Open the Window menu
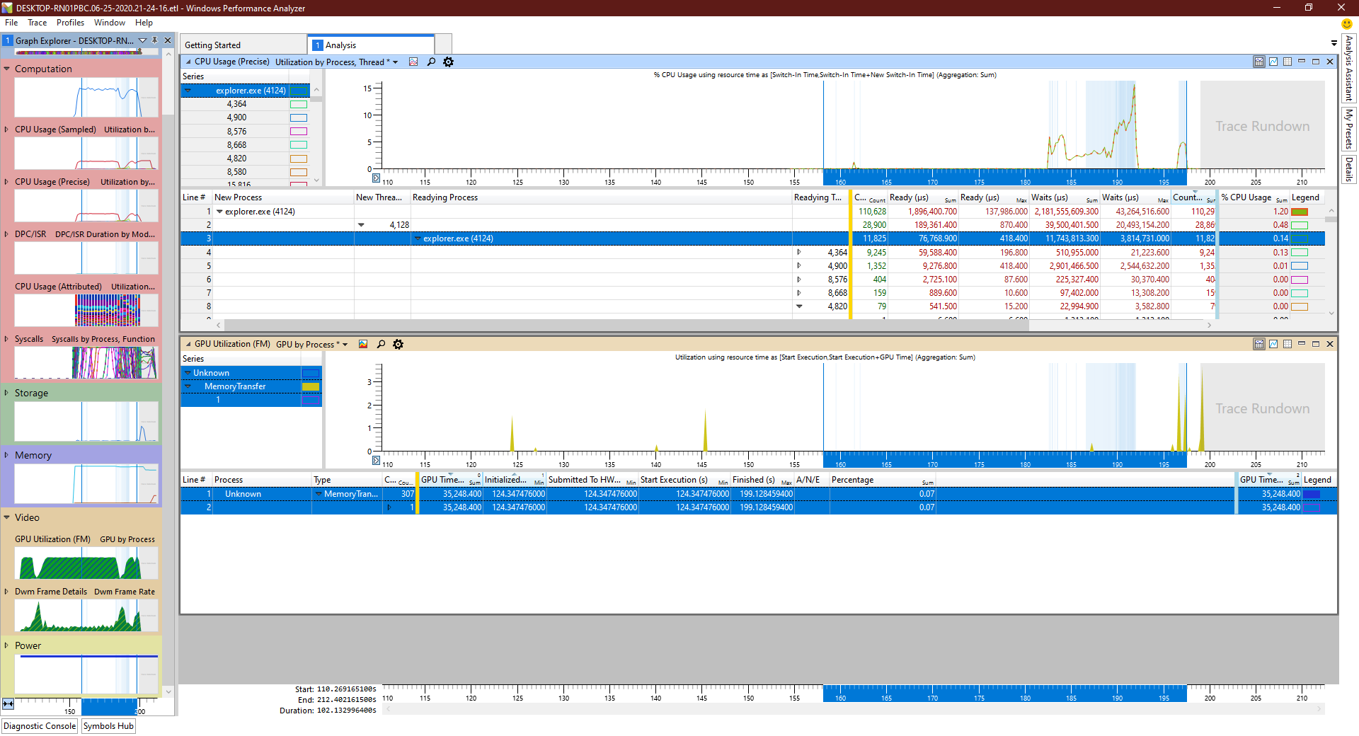 (x=110, y=23)
